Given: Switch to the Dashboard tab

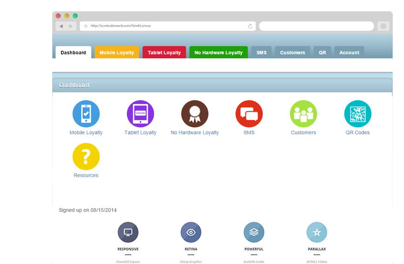Looking at the screenshot, I should (74, 52).
